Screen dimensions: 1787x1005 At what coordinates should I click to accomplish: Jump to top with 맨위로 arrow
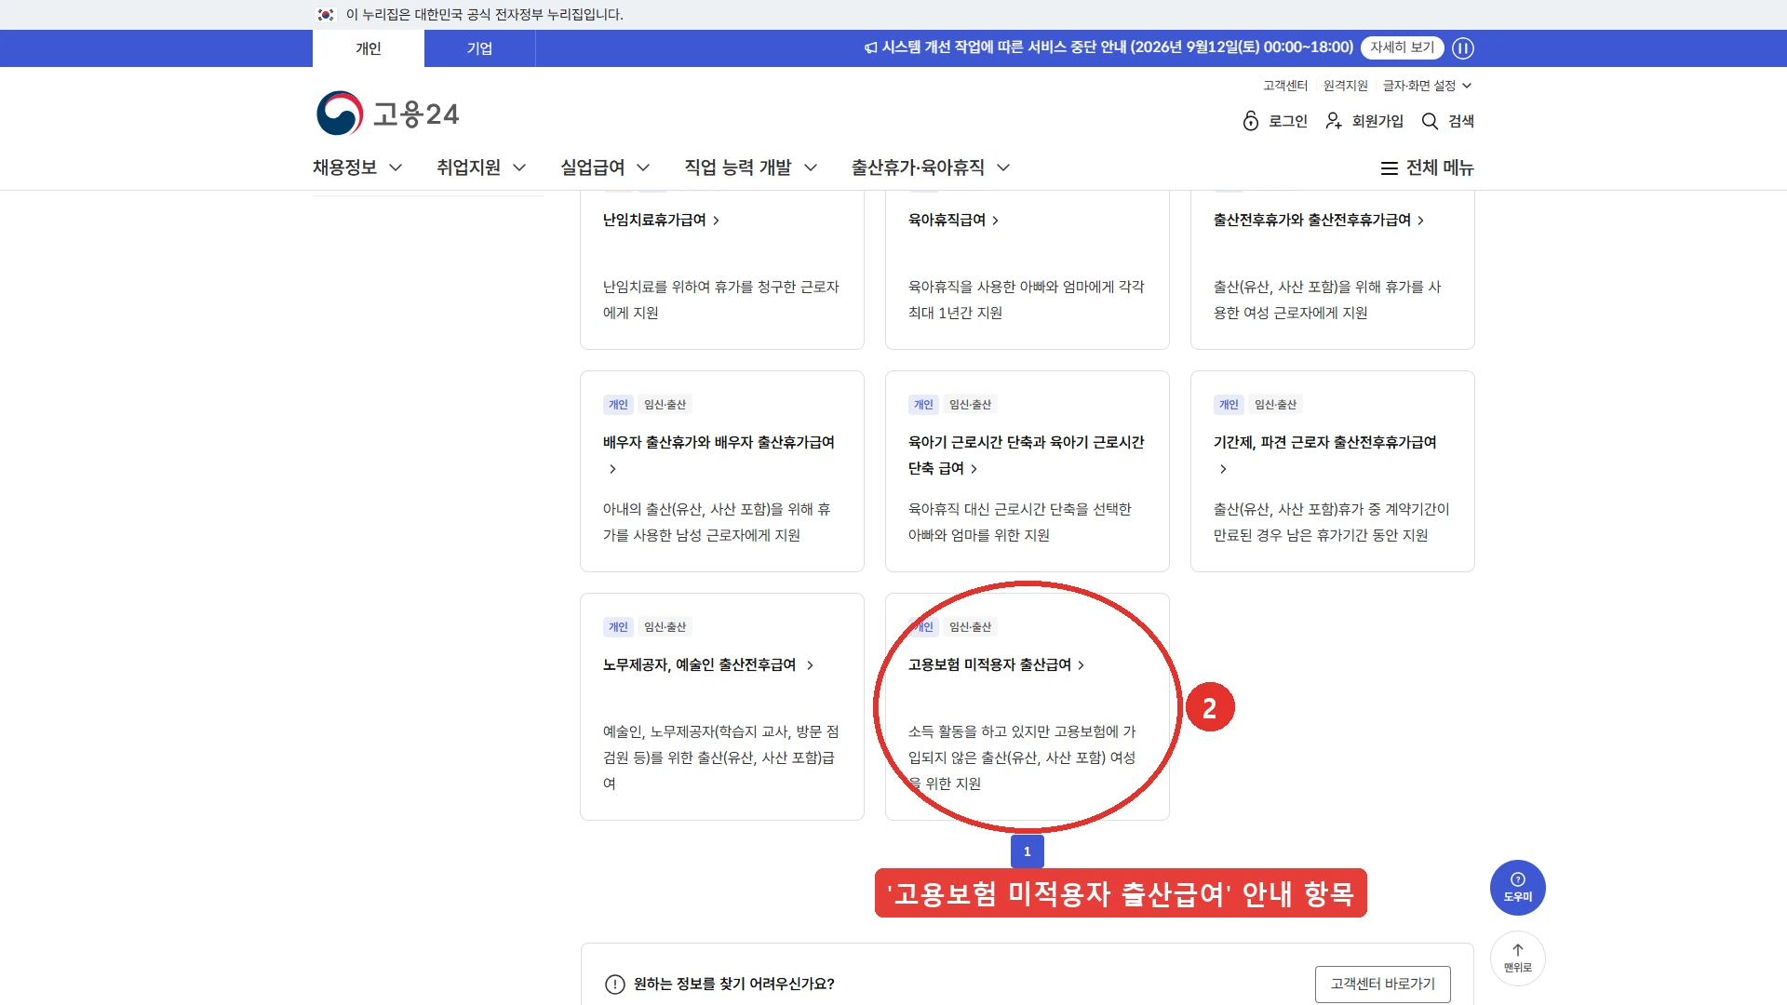click(1517, 958)
